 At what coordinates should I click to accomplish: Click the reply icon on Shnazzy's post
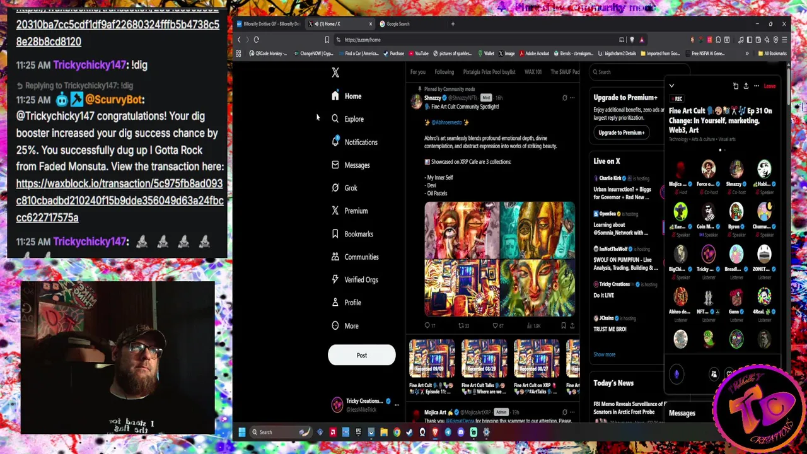coord(427,325)
